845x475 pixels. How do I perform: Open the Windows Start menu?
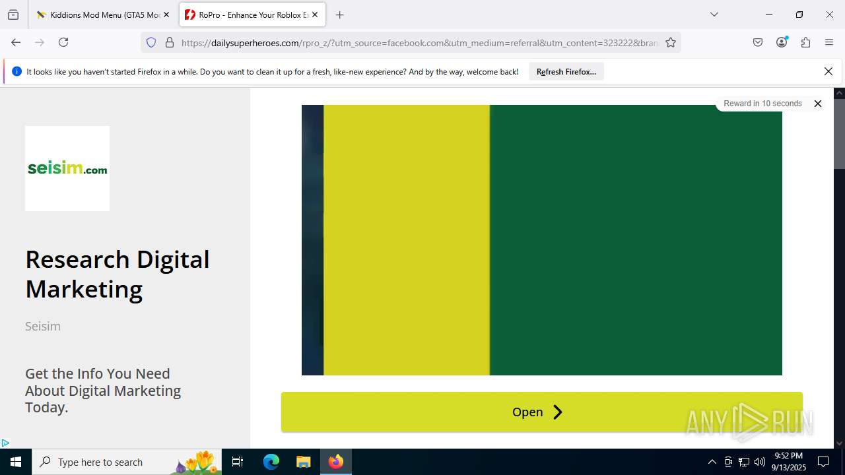click(16, 462)
